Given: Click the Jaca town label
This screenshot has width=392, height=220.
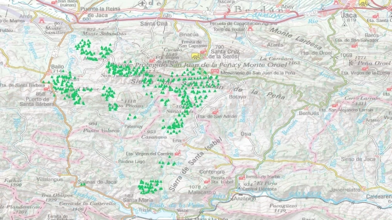Looking at the screenshot, I should [x=349, y=15].
